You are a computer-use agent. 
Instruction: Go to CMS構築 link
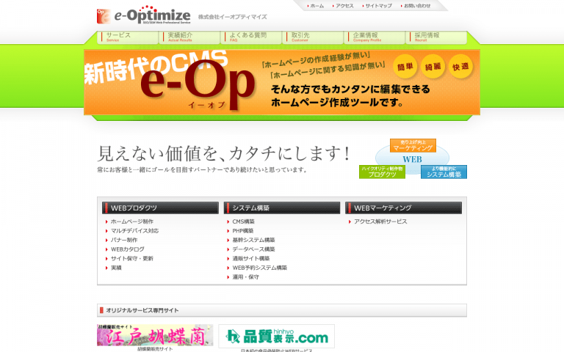click(243, 221)
